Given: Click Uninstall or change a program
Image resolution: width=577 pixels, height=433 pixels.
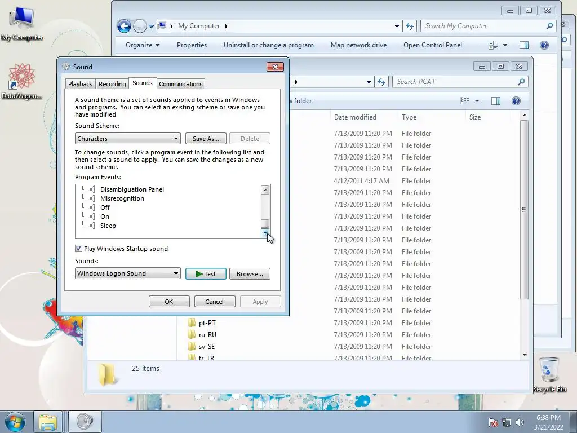Looking at the screenshot, I should tap(269, 45).
